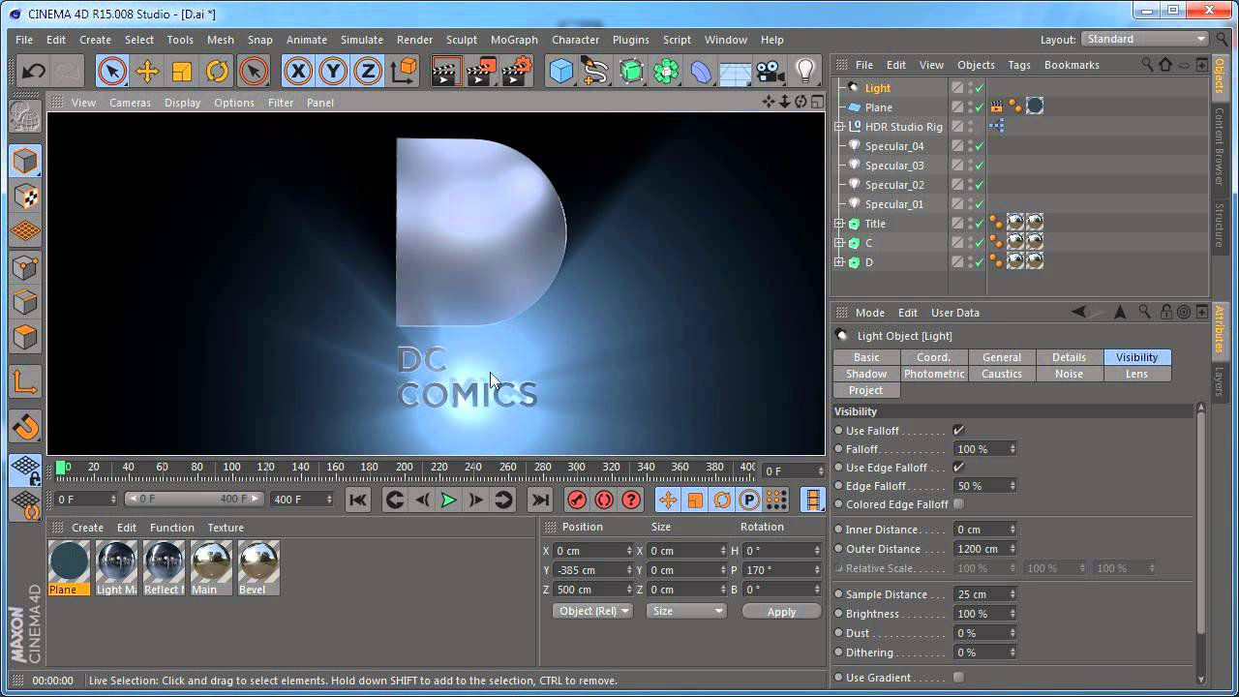Click the axis L-shaped icon
This screenshot has width=1239, height=697.
pyautogui.click(x=25, y=382)
